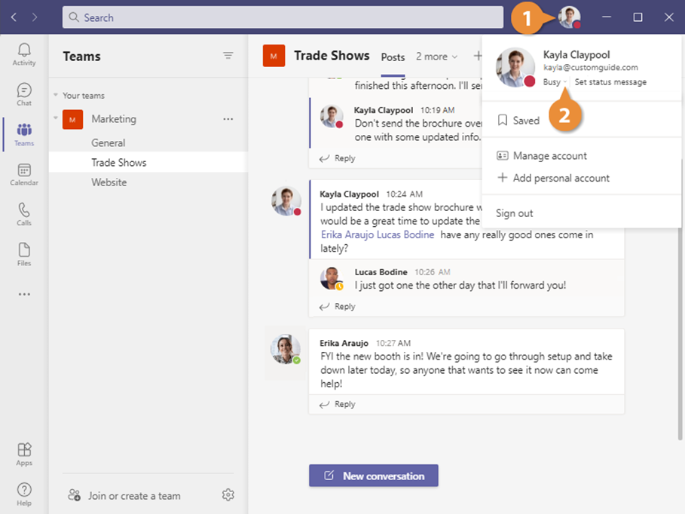Click the Manage account card icon
Screen dimensions: 685x514
coord(503,155)
